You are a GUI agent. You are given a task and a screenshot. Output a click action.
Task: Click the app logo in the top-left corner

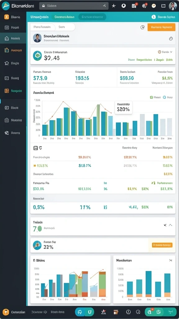[x=6, y=6]
